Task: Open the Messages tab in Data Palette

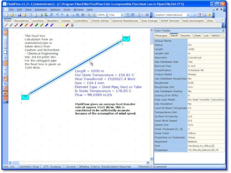Action: (161, 36)
